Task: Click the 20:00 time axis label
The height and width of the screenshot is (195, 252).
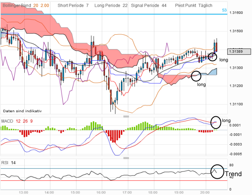Action: coord(205,192)
